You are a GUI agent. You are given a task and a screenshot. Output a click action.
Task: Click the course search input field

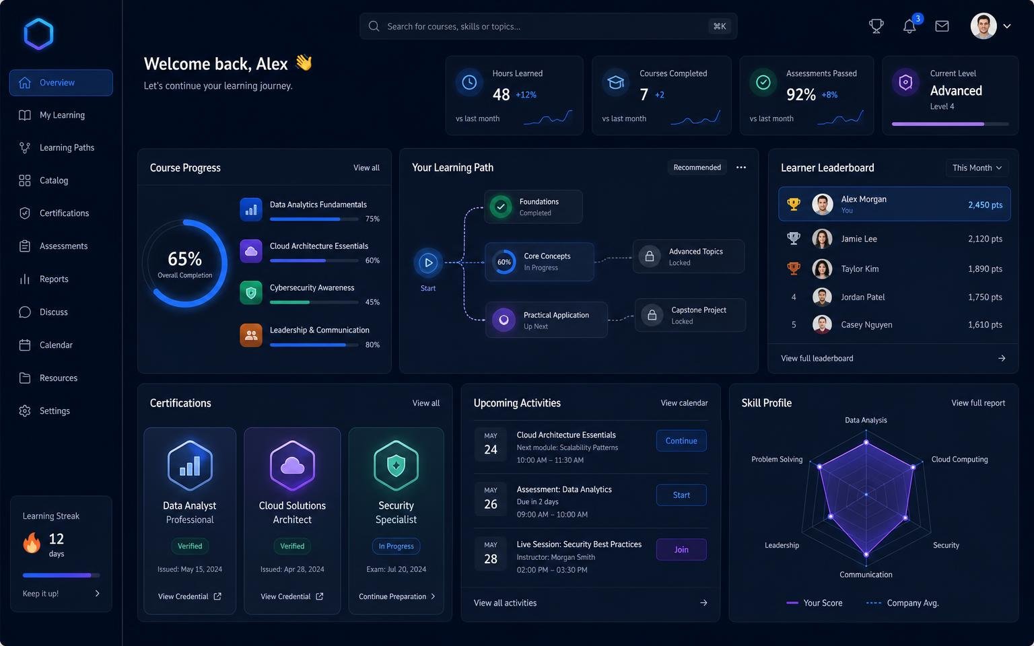548,26
